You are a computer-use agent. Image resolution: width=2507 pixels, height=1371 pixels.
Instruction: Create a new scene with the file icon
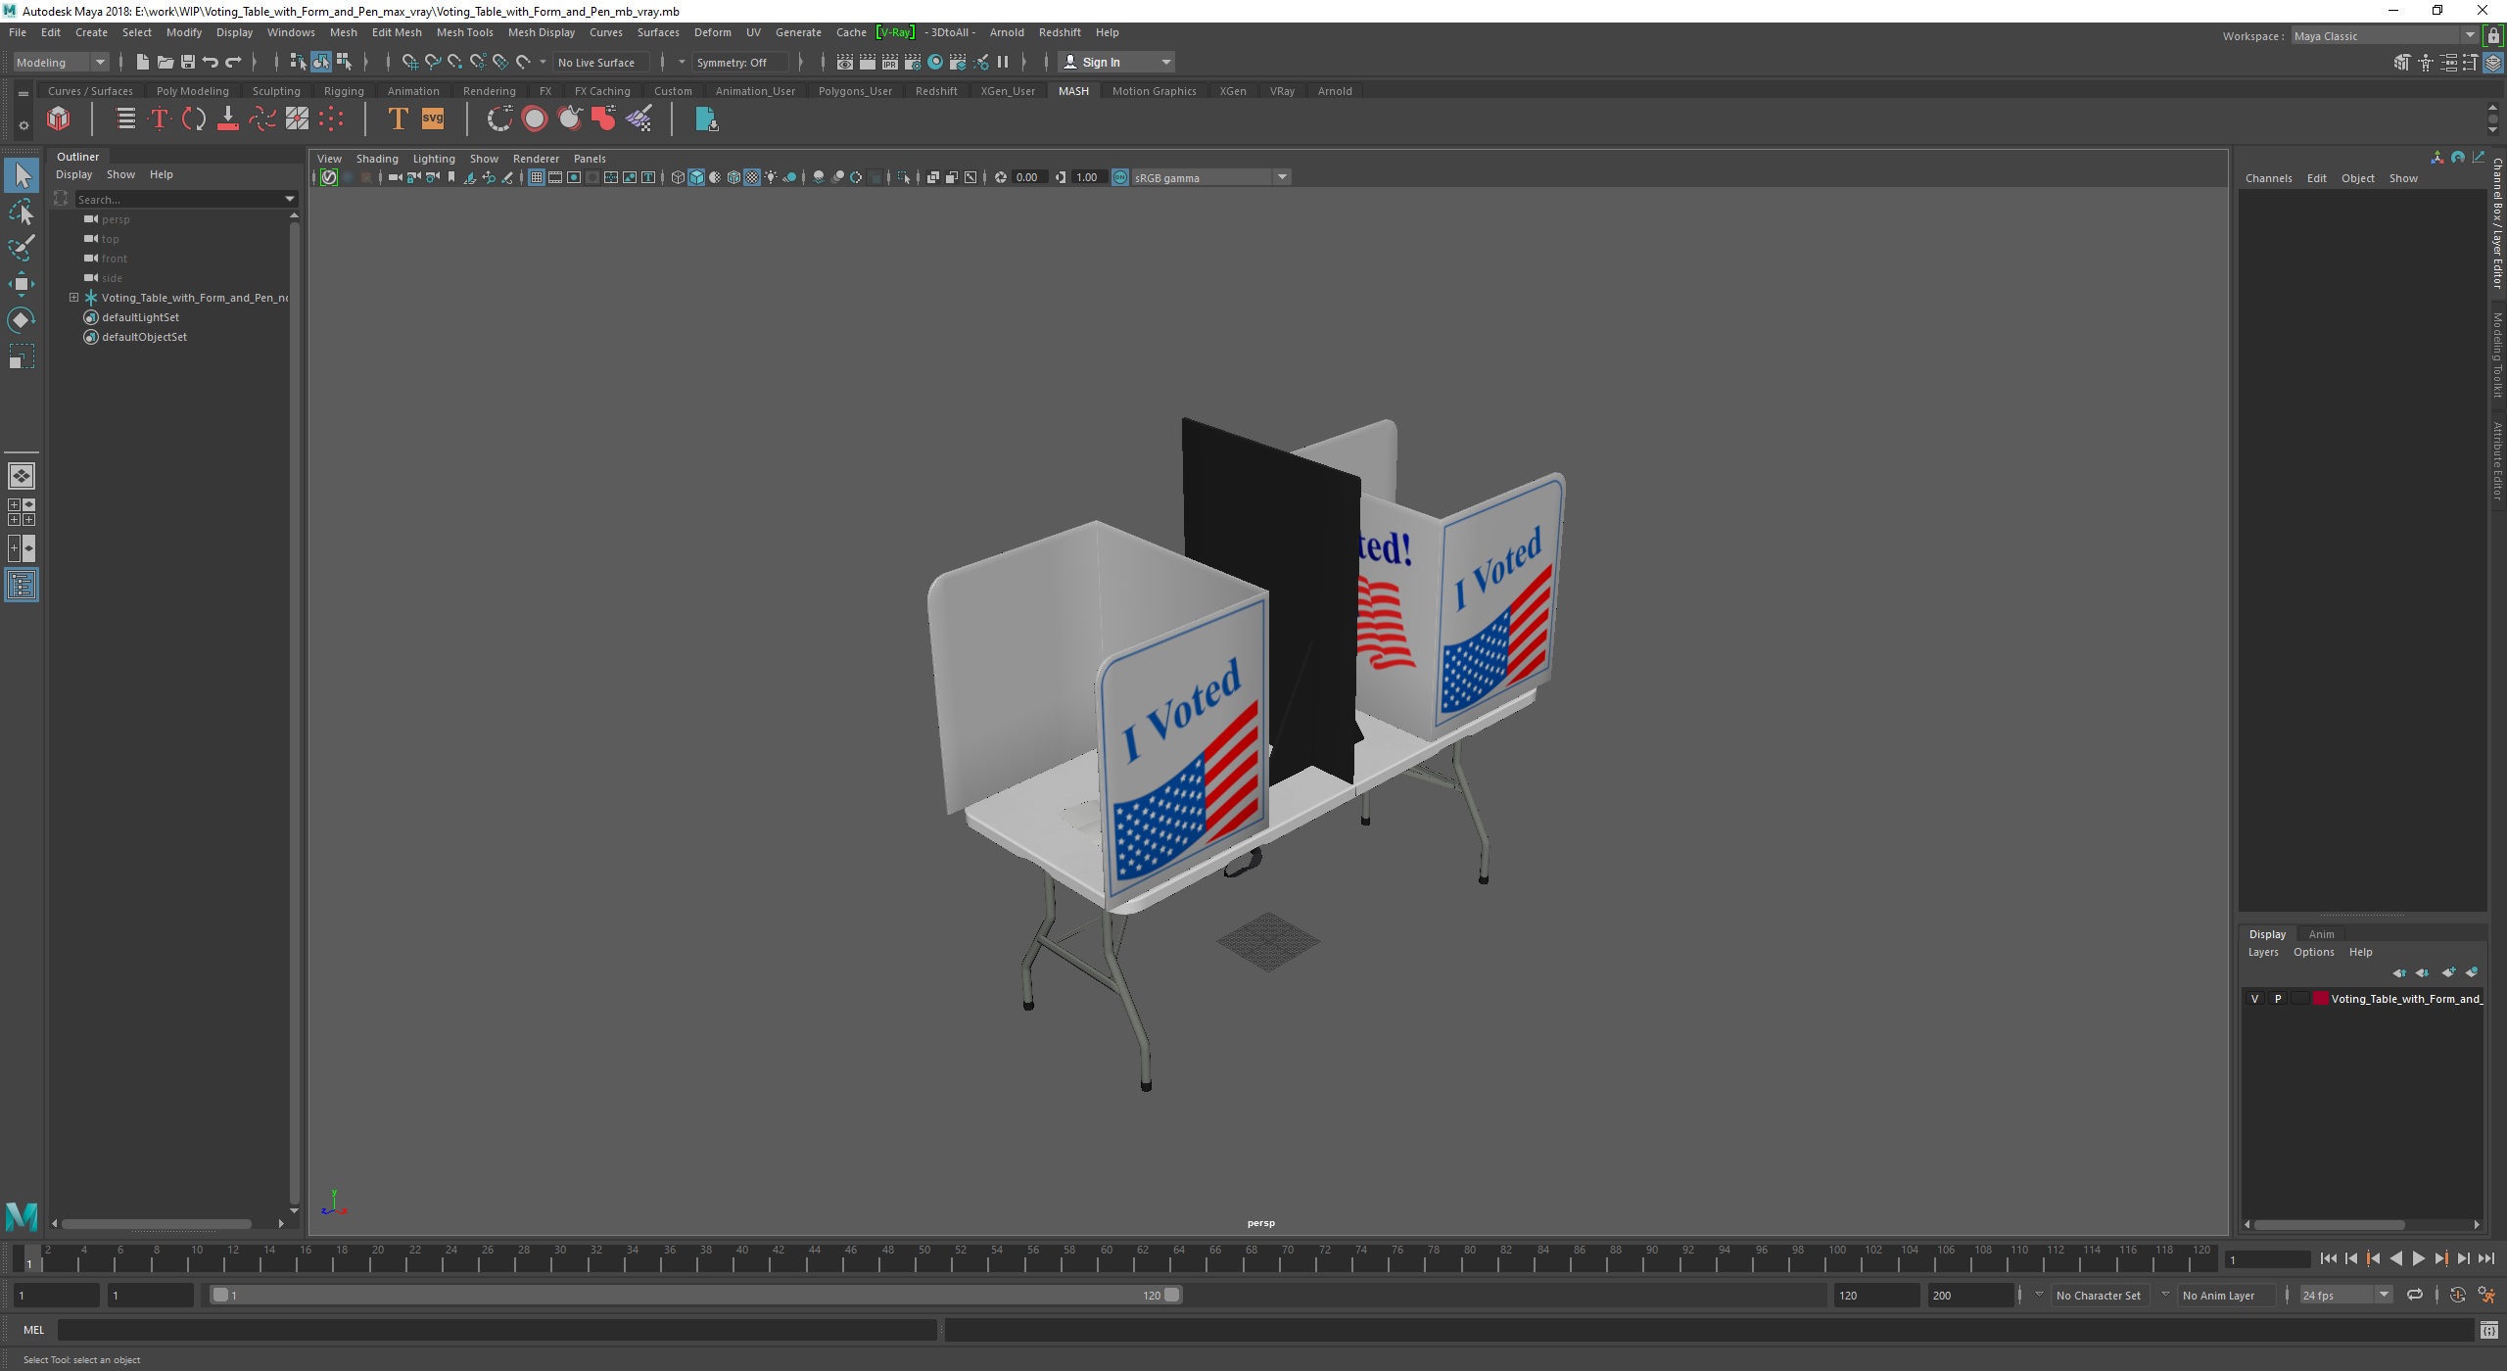pyautogui.click(x=142, y=62)
